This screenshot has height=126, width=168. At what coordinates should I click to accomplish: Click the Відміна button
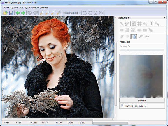[x=142, y=100]
